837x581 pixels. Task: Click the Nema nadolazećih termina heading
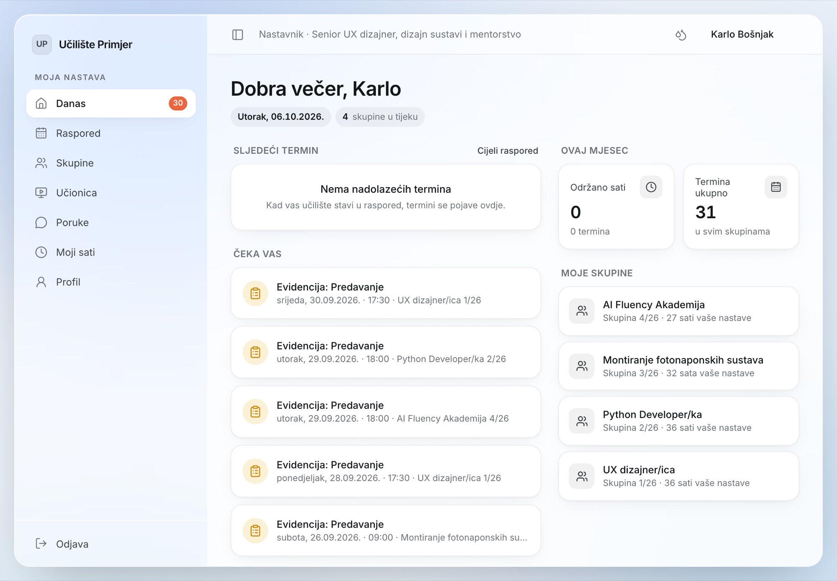(385, 189)
